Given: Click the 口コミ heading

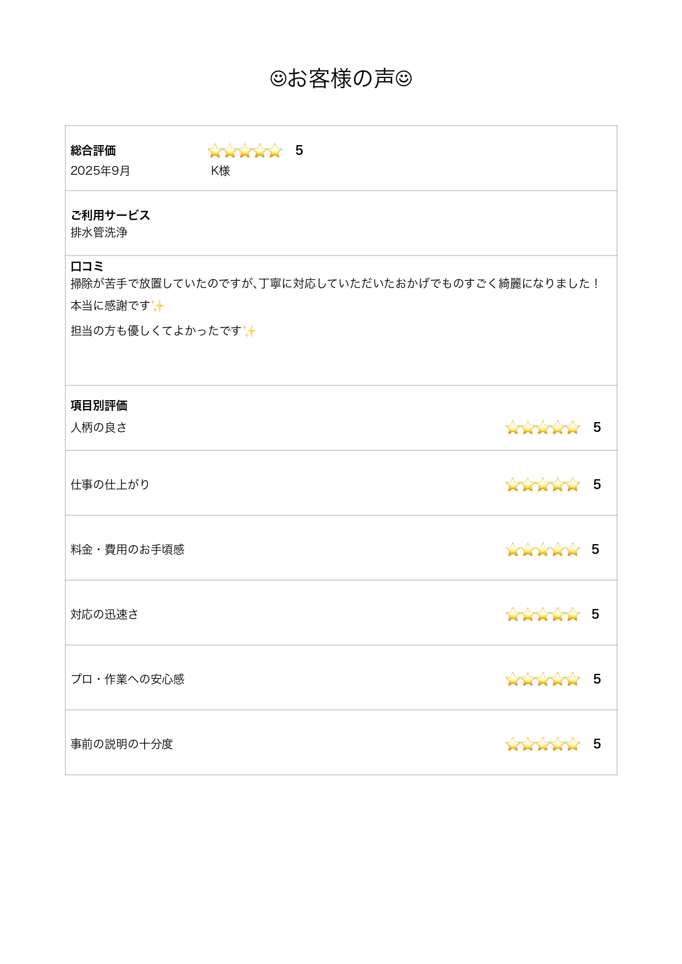Looking at the screenshot, I should (x=87, y=267).
